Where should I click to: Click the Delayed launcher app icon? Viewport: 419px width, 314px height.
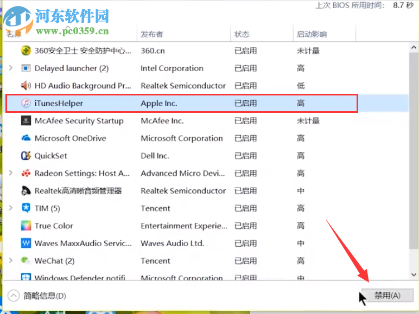(26, 68)
